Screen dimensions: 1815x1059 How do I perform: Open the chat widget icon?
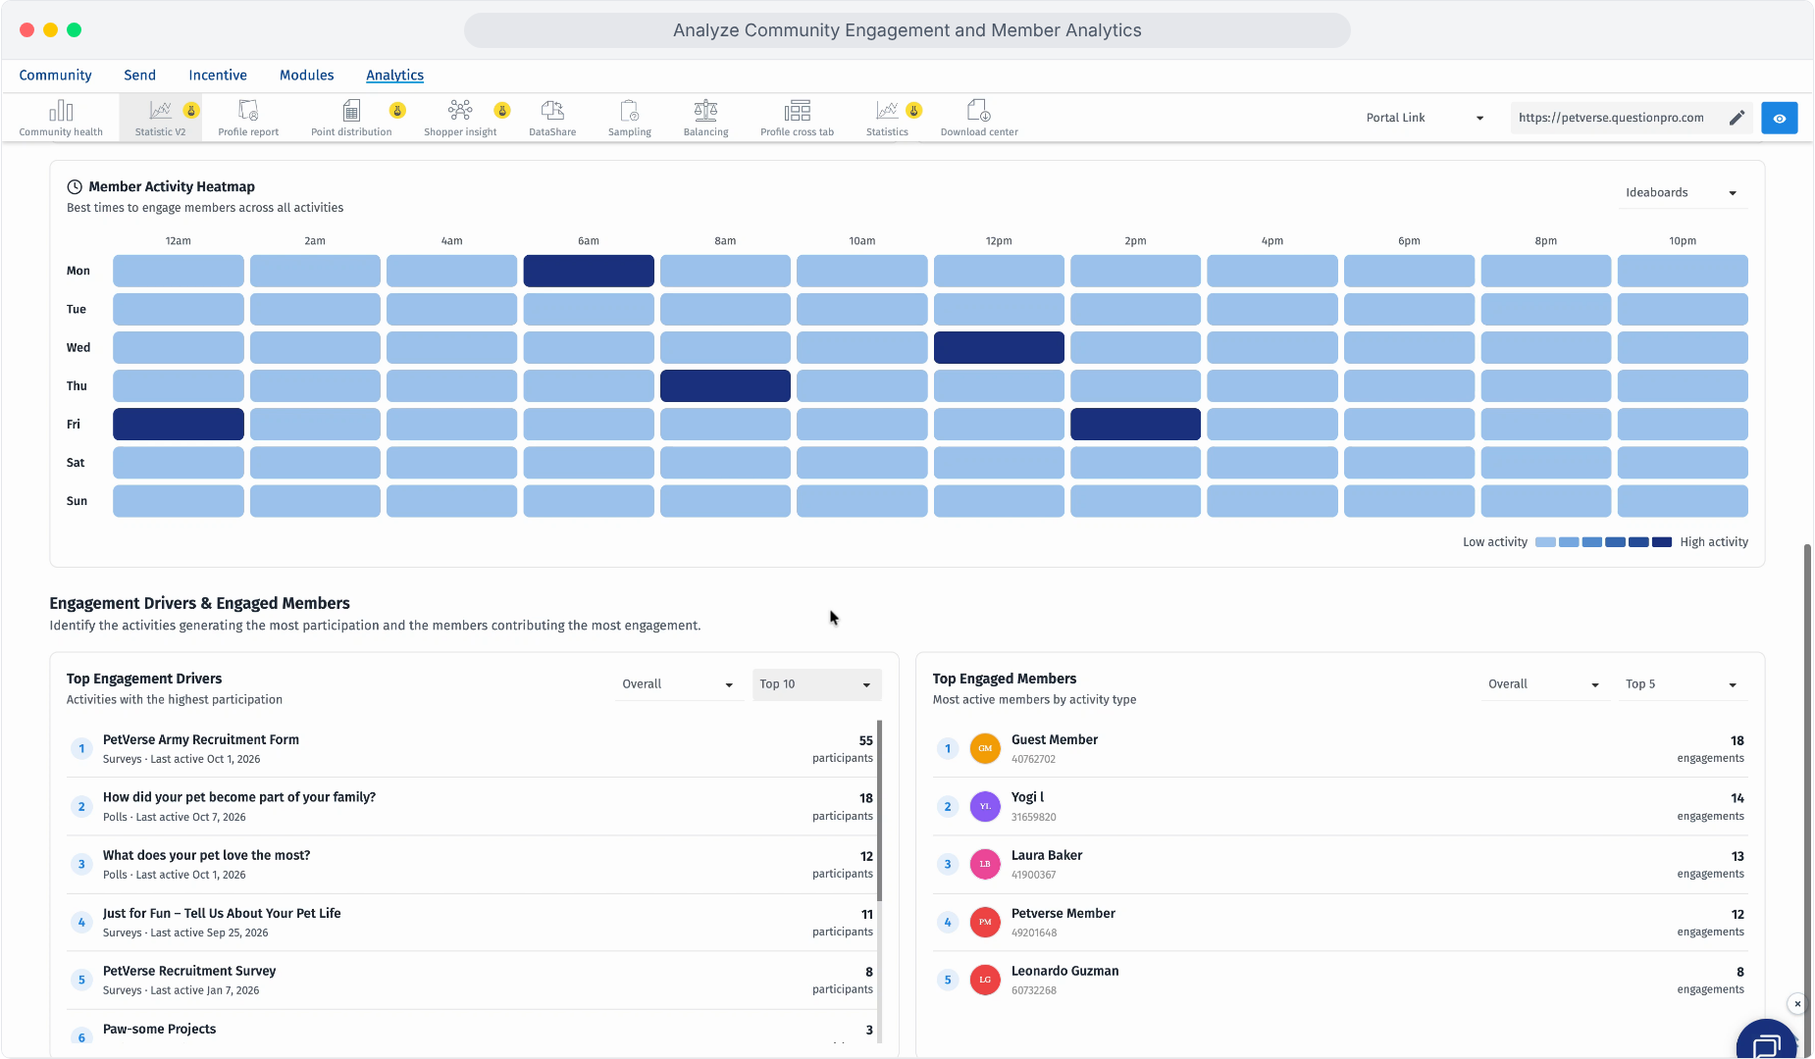(1768, 1043)
